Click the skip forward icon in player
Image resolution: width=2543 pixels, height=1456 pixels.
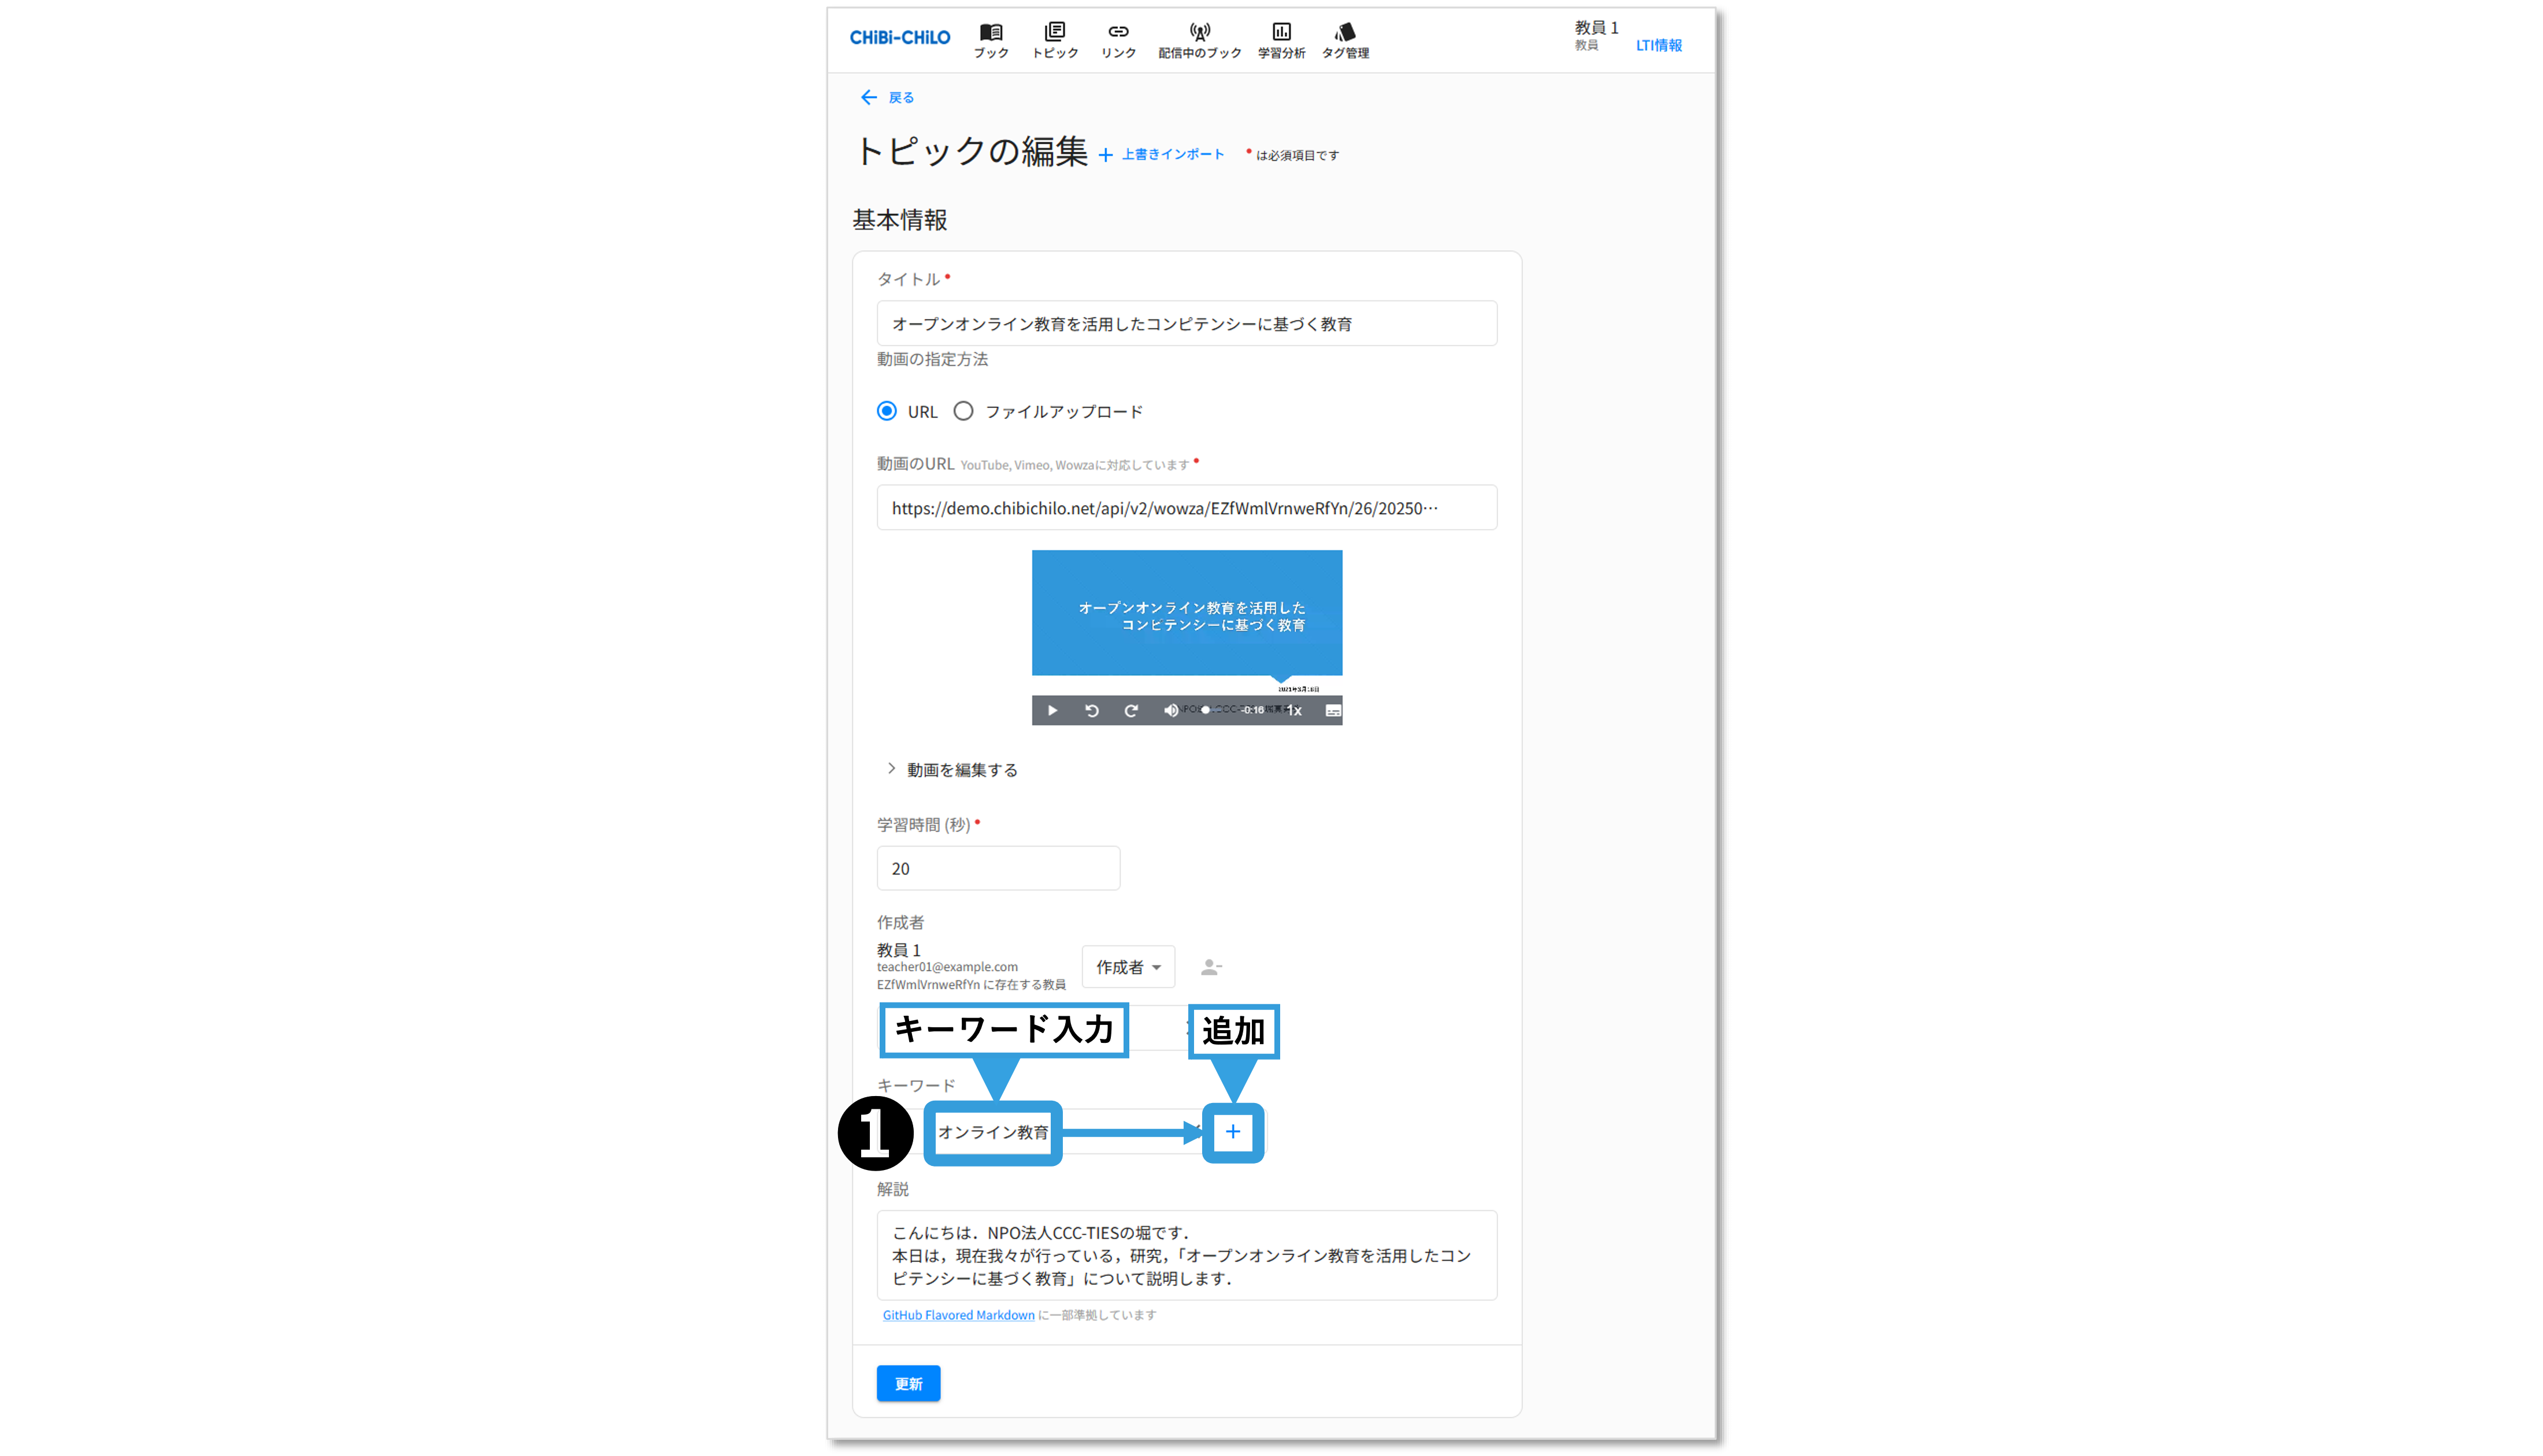[x=1131, y=710]
